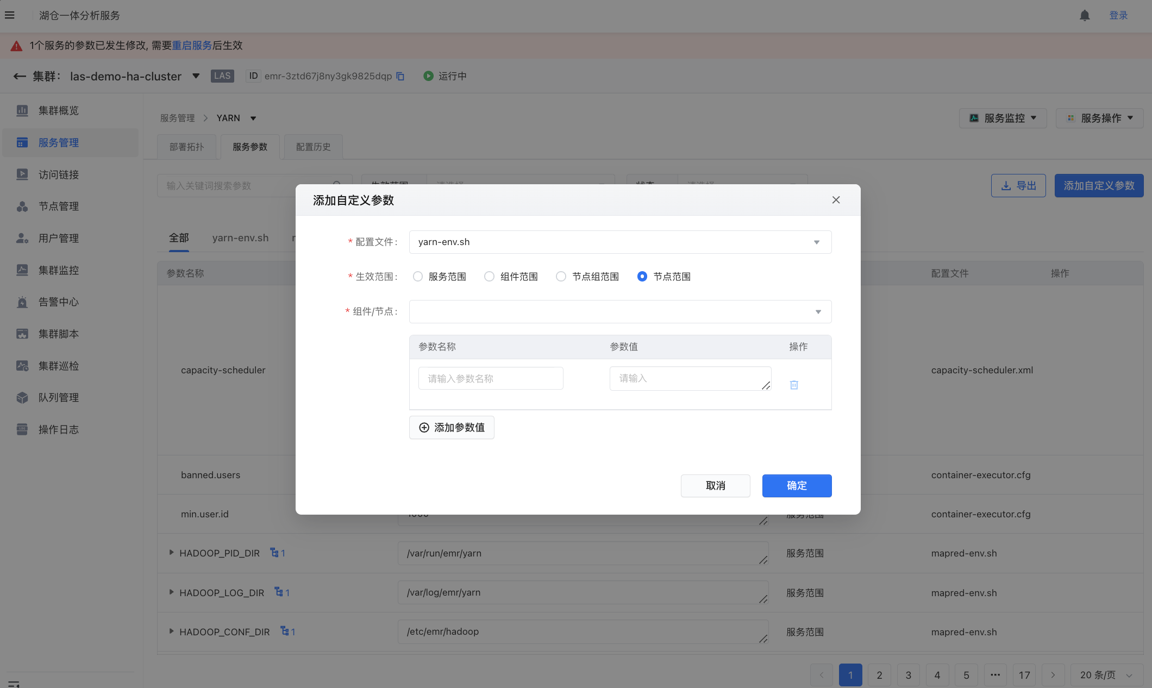The height and width of the screenshot is (688, 1152).
Task: Click the back arrow beside cluster name
Action: click(x=20, y=76)
